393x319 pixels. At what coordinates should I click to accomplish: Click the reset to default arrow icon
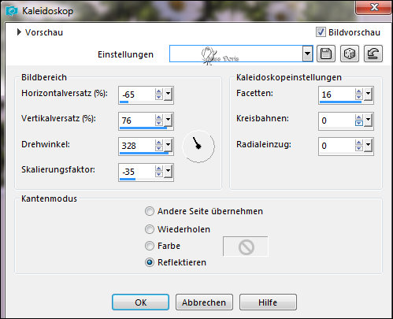373,54
